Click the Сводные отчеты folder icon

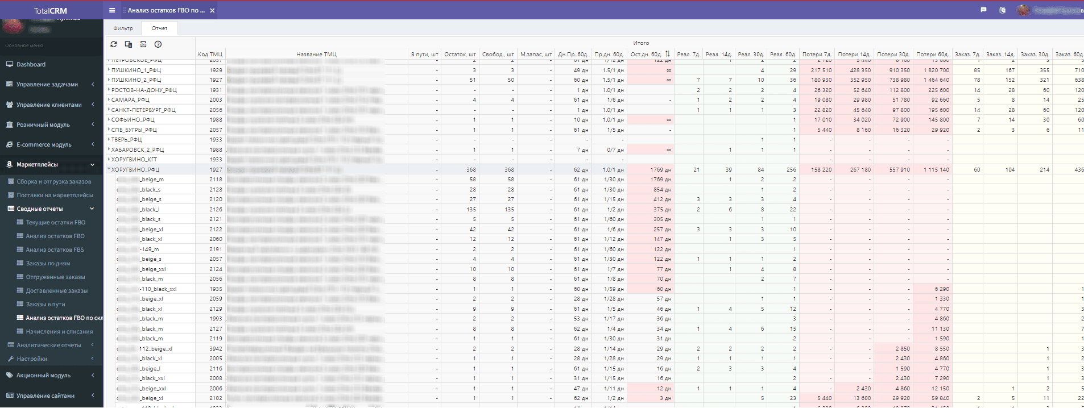tap(11, 209)
